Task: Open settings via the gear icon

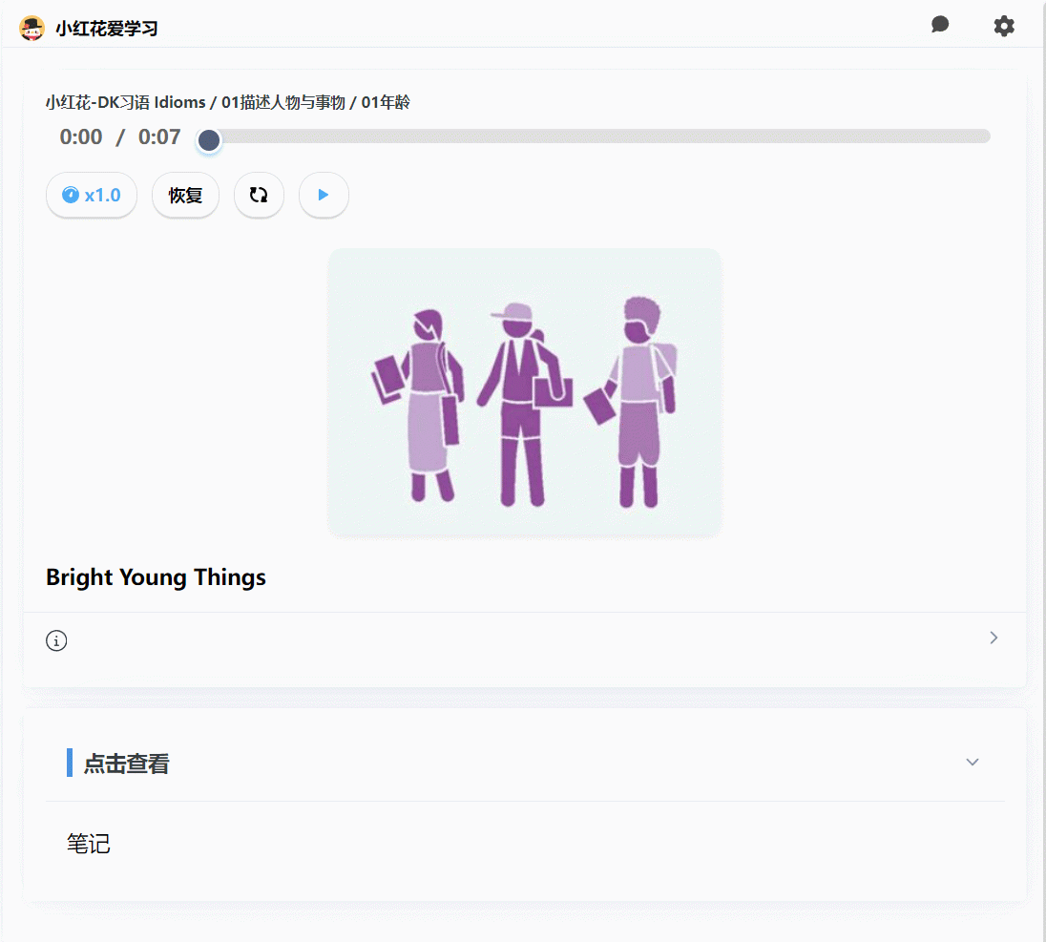Action: [x=1004, y=26]
